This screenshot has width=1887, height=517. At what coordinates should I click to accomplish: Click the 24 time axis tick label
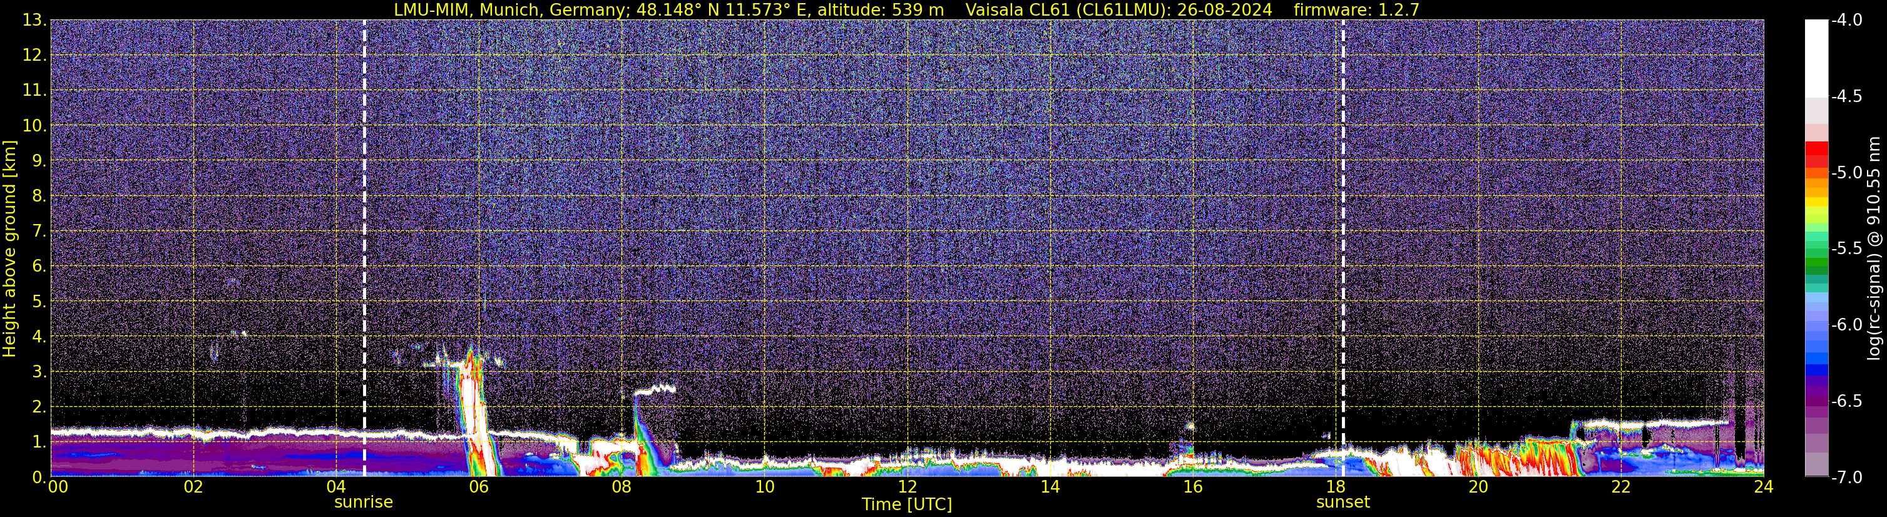tap(1763, 487)
